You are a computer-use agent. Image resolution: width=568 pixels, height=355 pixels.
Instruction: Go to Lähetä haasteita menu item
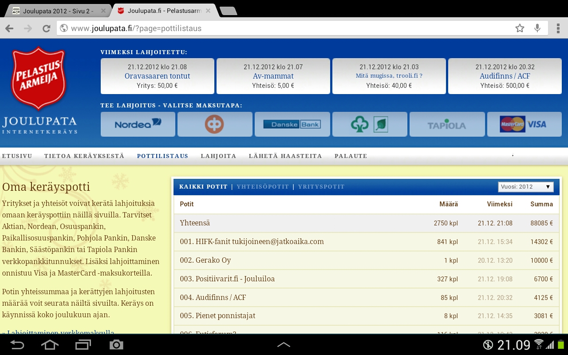coord(285,156)
